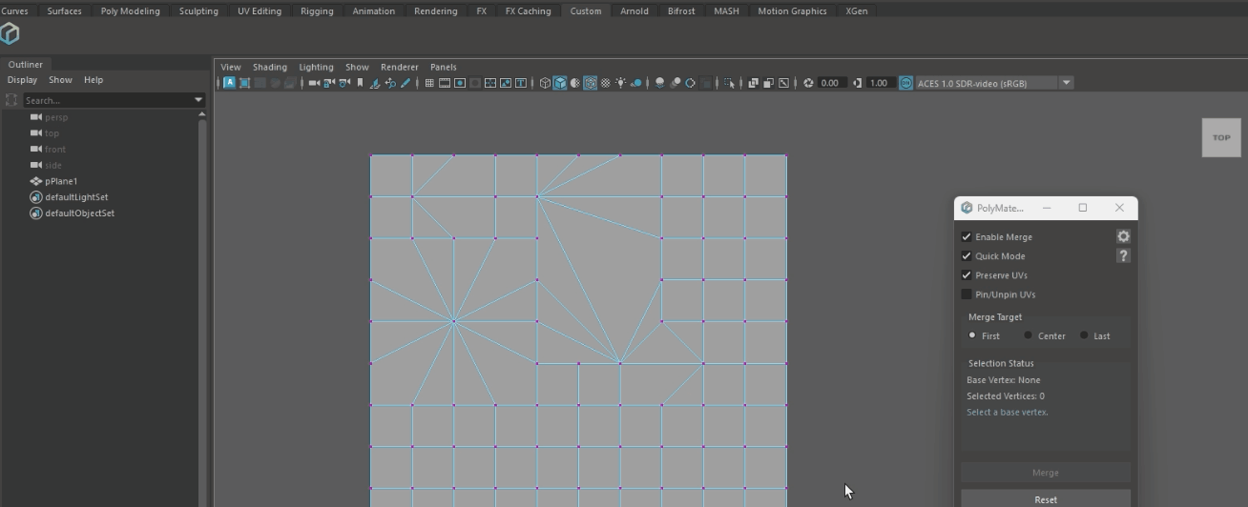Open the viewport Shading menu
The width and height of the screenshot is (1248, 507).
pyautogui.click(x=269, y=67)
